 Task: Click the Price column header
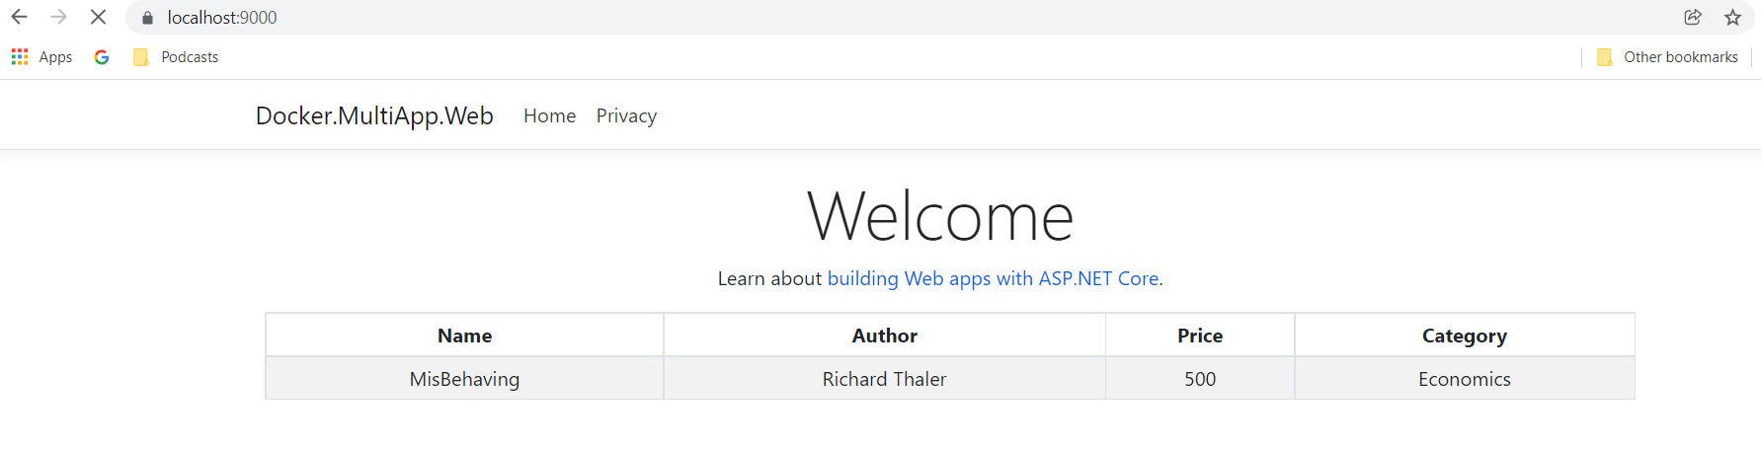point(1200,336)
